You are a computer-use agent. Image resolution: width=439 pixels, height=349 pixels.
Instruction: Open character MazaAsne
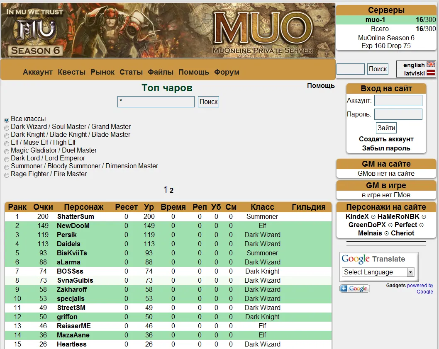point(73,335)
